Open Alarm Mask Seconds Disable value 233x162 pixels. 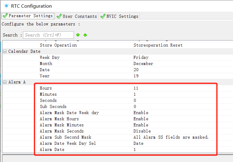142,131
